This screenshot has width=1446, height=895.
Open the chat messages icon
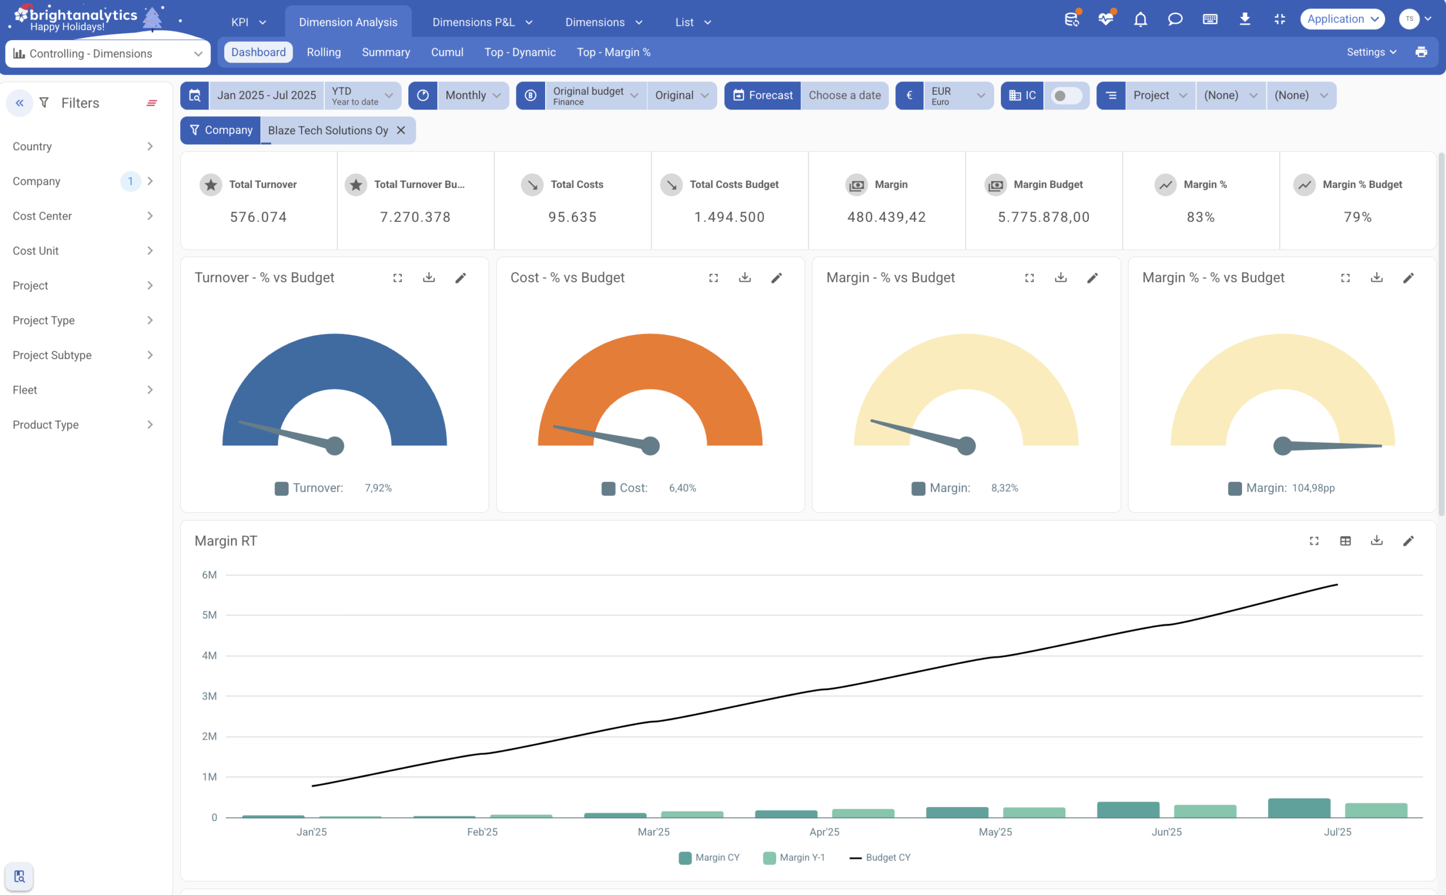[1175, 20]
